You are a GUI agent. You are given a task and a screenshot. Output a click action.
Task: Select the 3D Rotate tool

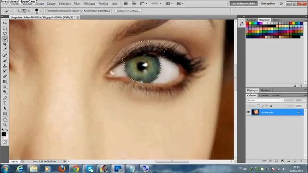pyautogui.click(x=5, y=120)
